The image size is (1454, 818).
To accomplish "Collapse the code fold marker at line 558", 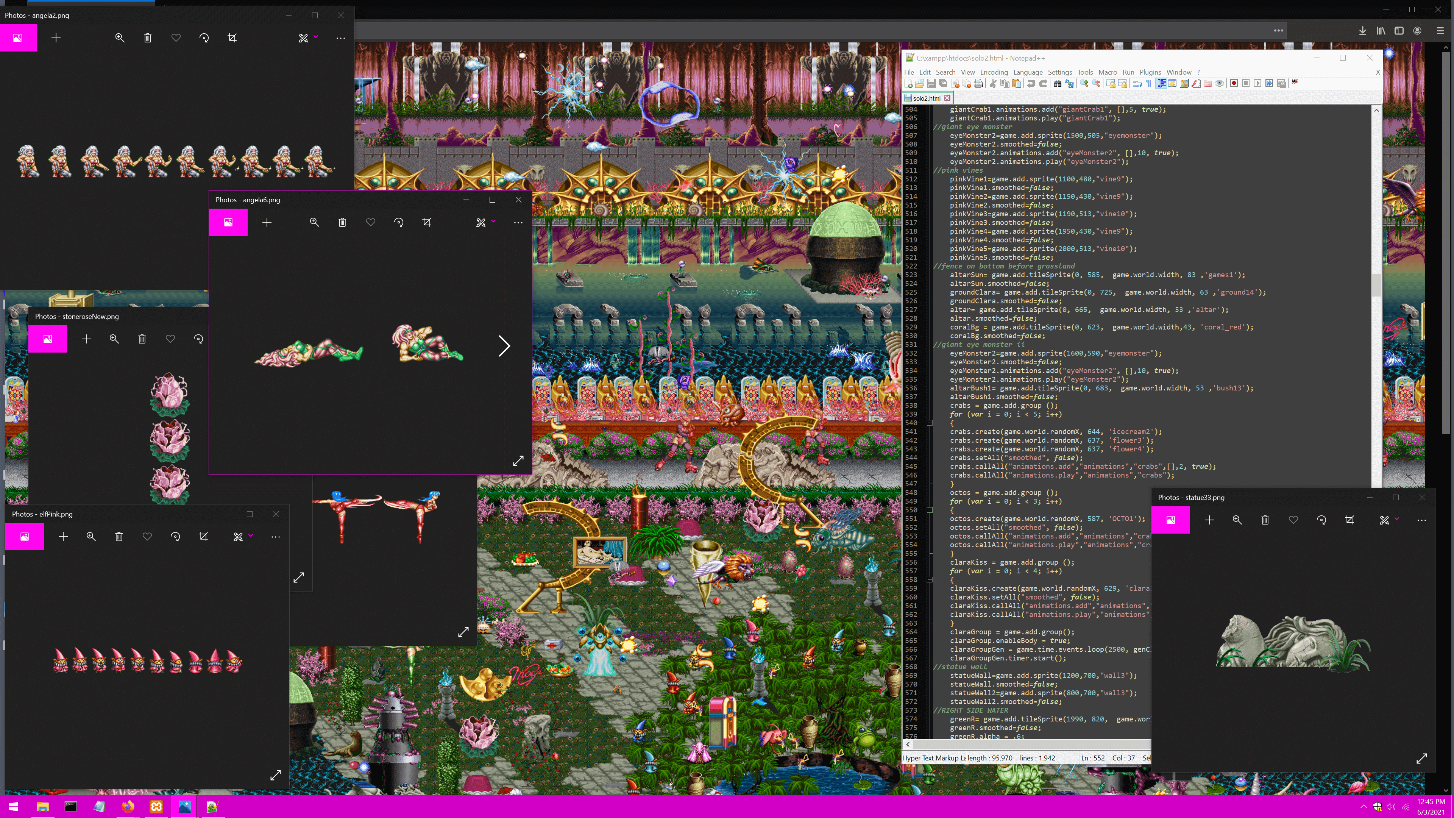I will (929, 580).
